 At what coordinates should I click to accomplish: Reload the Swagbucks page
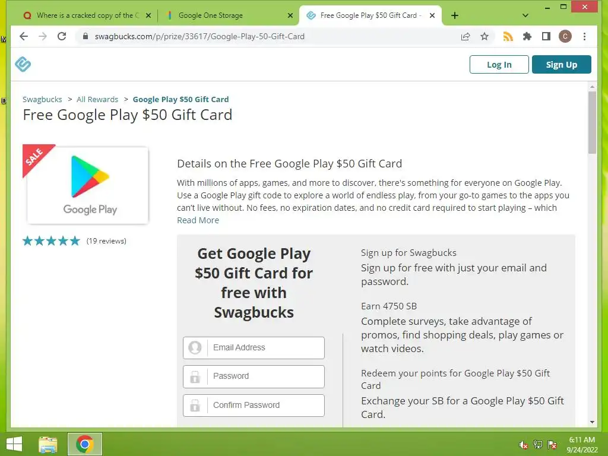click(62, 36)
